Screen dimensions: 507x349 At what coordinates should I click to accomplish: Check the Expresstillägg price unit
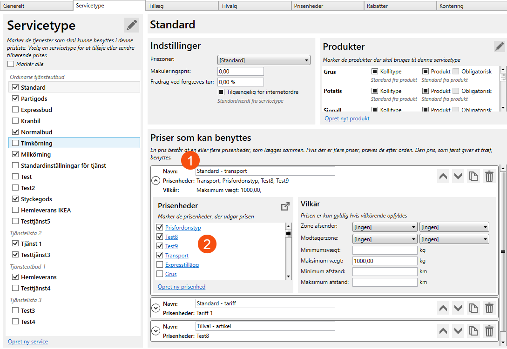[x=160, y=265]
